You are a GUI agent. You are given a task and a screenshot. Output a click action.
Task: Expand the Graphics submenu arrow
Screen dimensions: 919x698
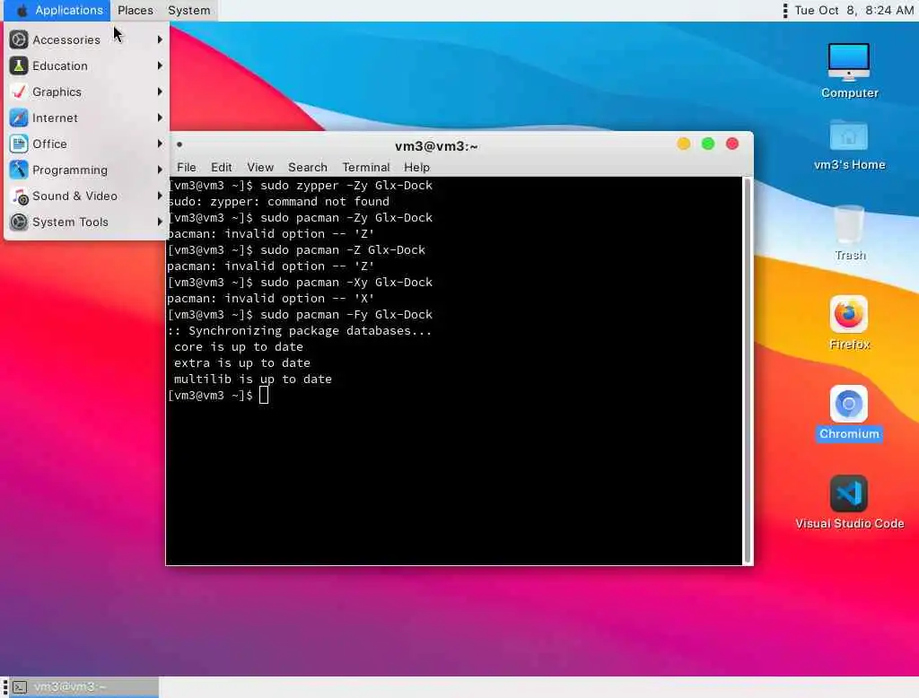160,92
